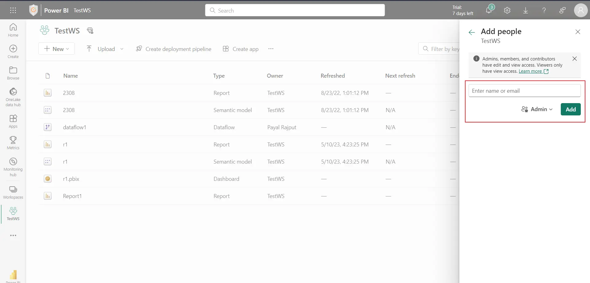Dismiss the access info message
This screenshot has width=590, height=283.
pos(574,59)
